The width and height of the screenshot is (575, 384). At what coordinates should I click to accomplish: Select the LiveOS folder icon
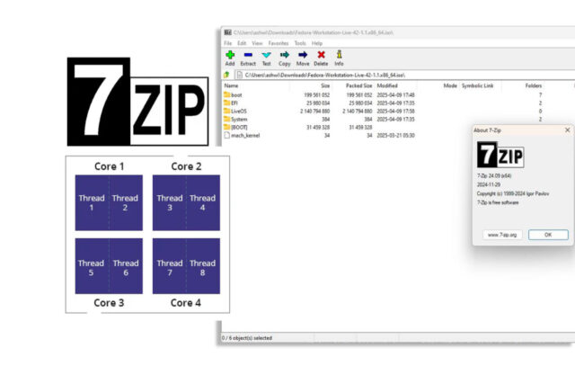click(227, 111)
